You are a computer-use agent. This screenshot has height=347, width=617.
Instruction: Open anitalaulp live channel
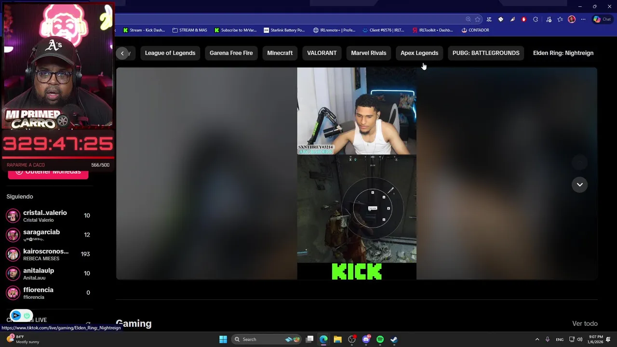48,273
